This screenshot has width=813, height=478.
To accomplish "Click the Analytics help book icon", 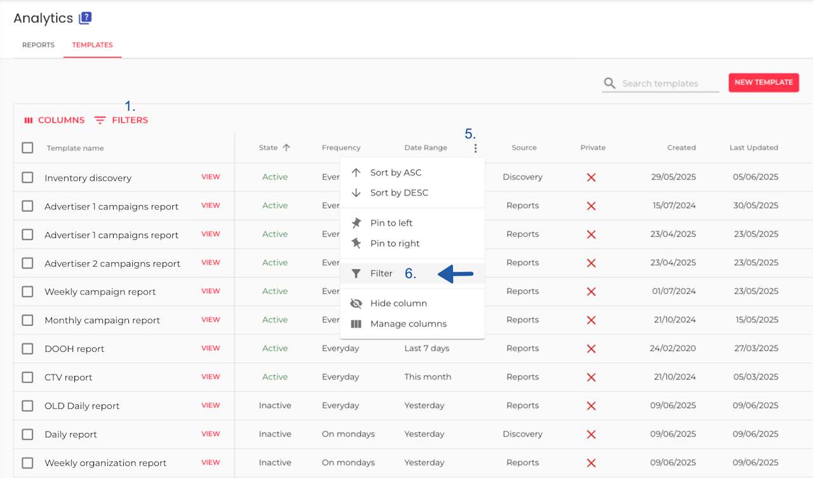I will tap(85, 18).
